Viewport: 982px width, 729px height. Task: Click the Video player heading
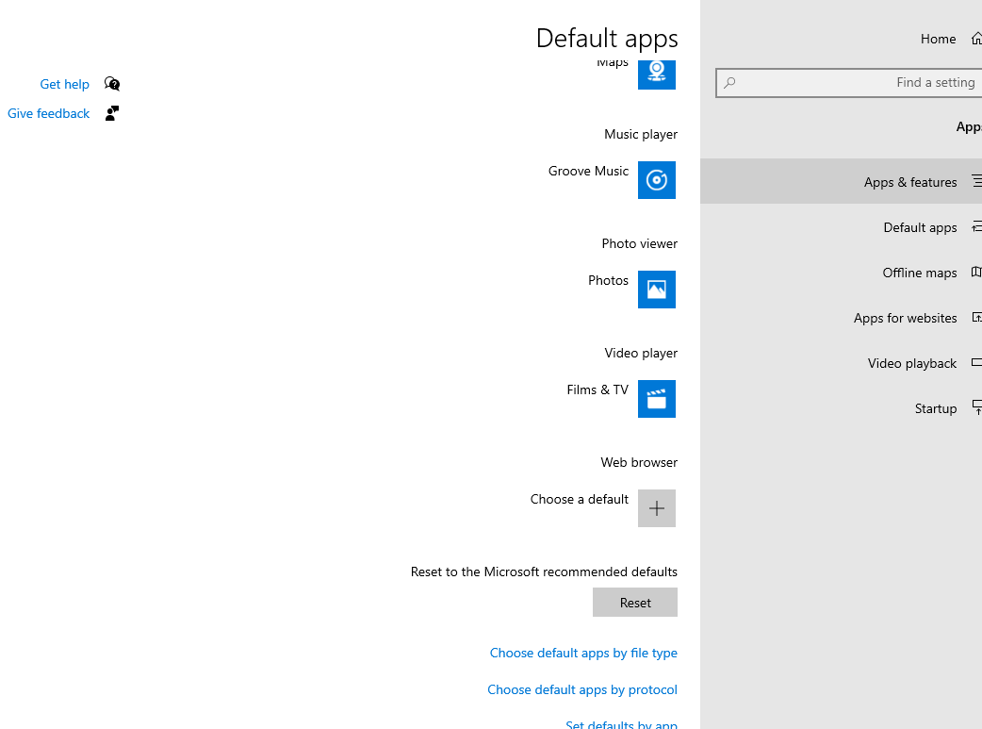pyautogui.click(x=641, y=353)
